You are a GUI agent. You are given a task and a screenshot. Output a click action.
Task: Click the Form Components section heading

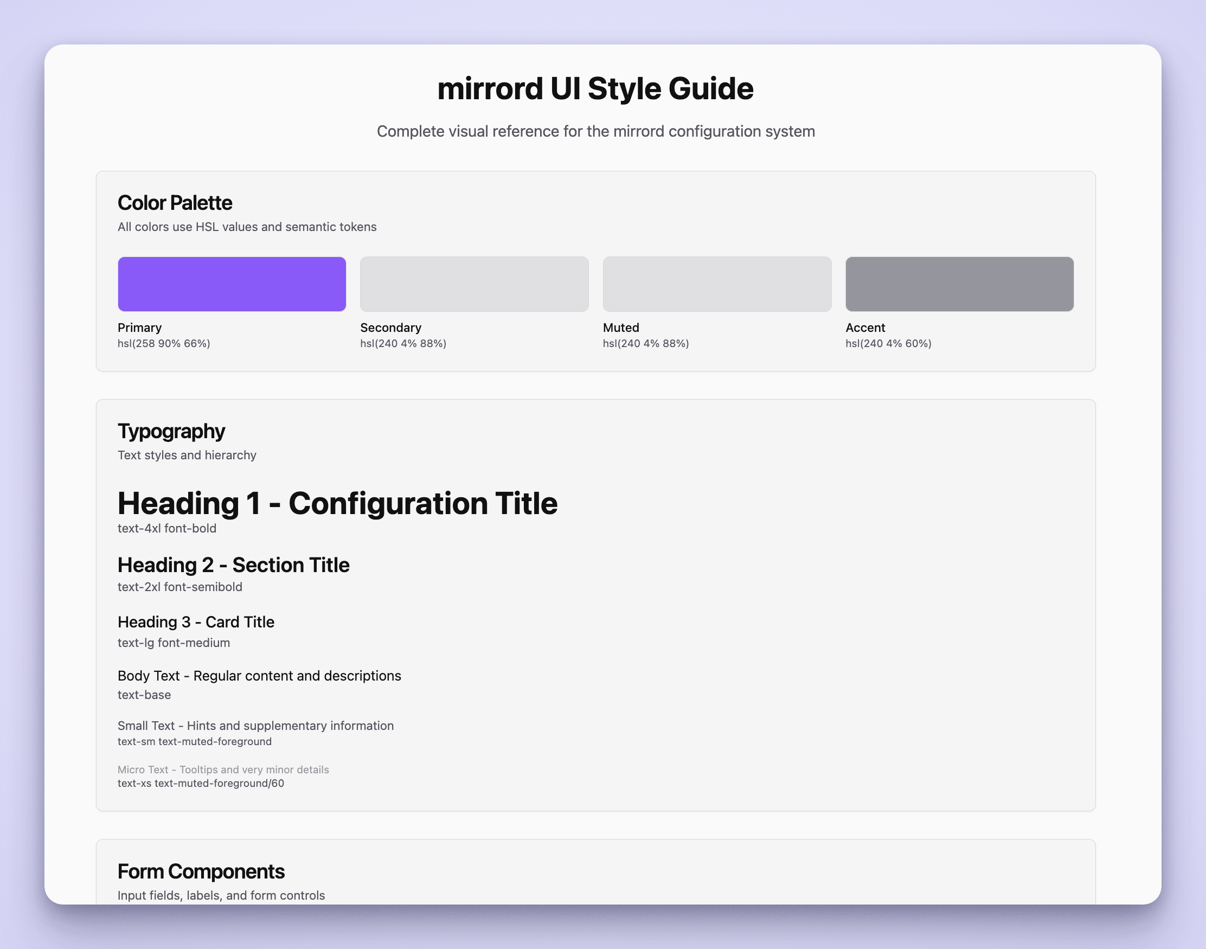coord(201,871)
